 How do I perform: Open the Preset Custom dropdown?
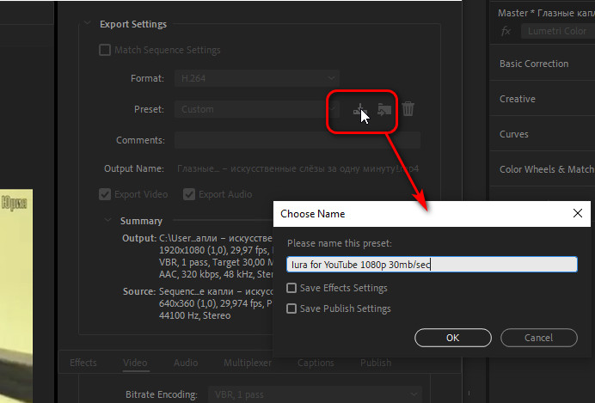[257, 109]
